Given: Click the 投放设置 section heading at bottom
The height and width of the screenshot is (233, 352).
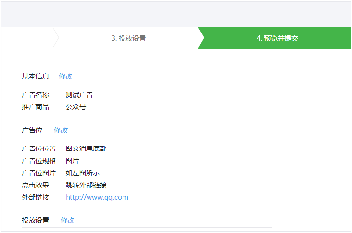Looking at the screenshot, I should tap(35, 220).
